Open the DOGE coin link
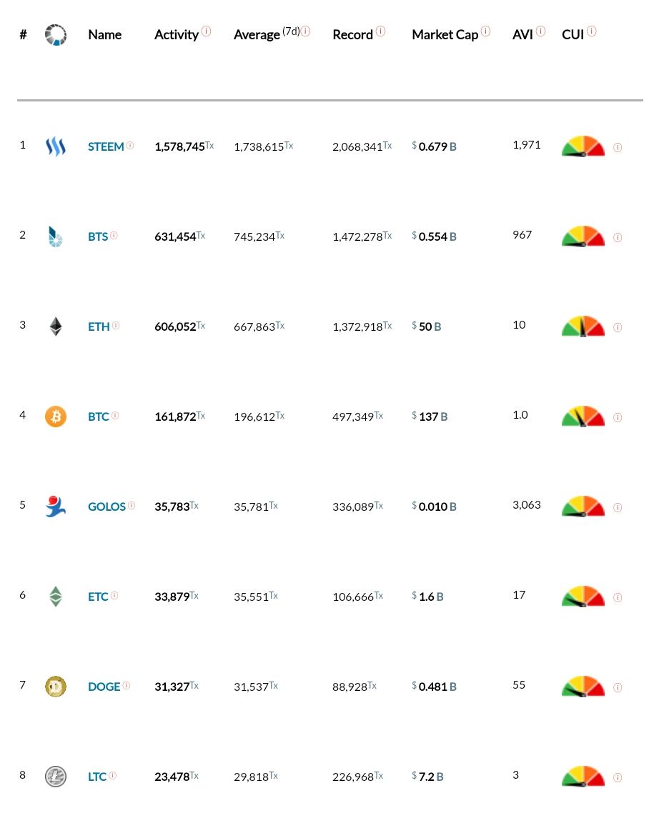This screenshot has height=828, width=664. coord(104,687)
